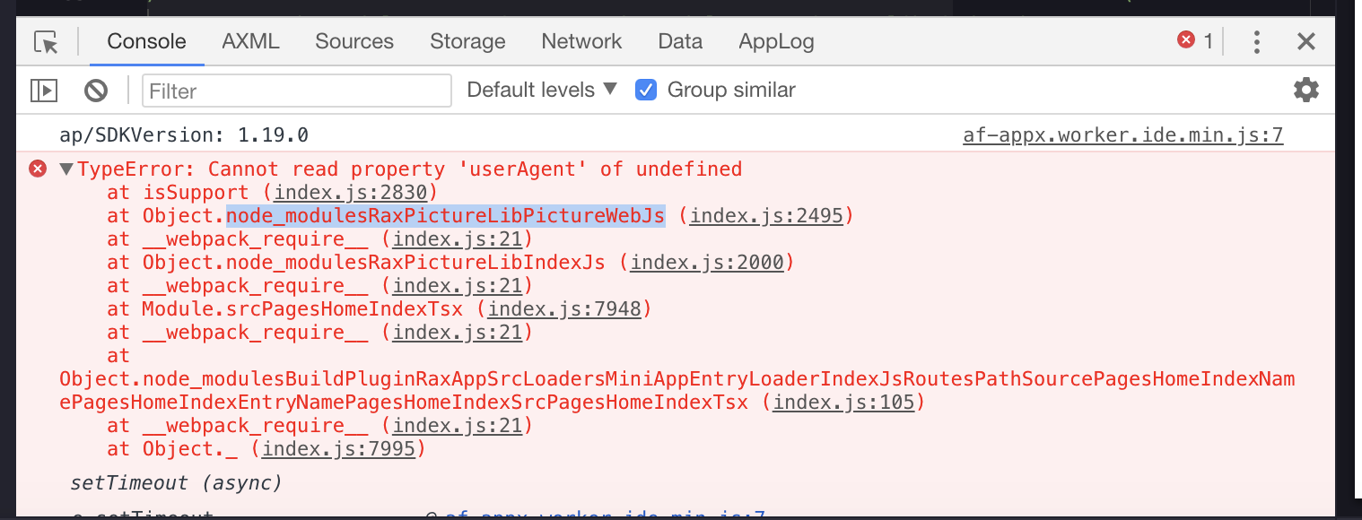Show the console sidebar drawer icon
Screen dimensions: 1362x520
pyautogui.click(x=43, y=90)
